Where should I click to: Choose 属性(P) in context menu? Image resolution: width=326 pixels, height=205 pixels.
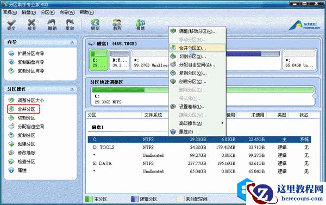coord(197,131)
